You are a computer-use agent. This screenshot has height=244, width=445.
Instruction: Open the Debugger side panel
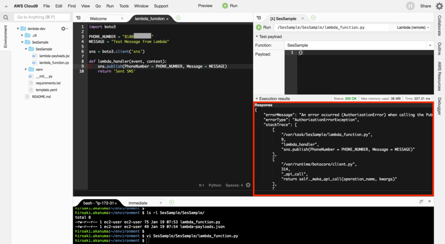click(439, 106)
